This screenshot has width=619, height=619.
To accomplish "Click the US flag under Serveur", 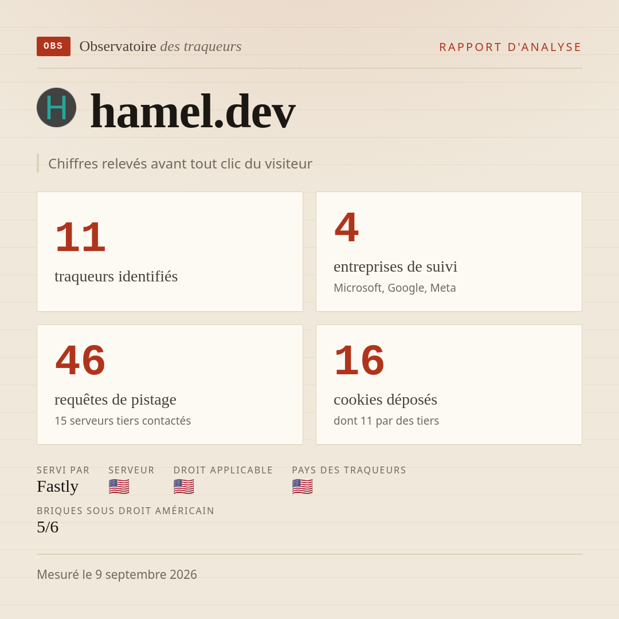I will pos(119,487).
